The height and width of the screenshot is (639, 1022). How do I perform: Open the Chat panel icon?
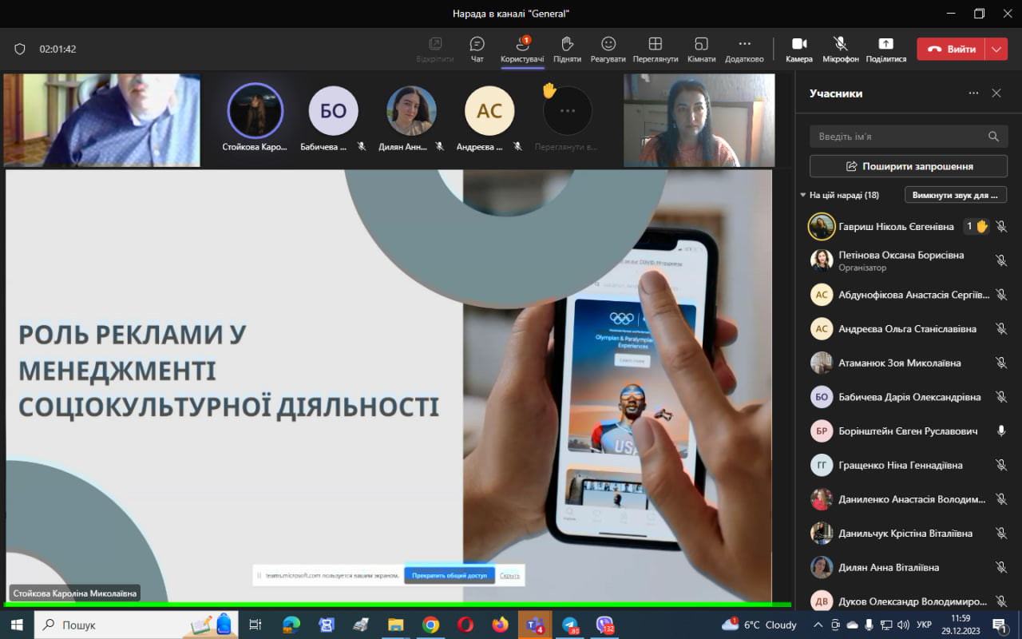tap(477, 45)
